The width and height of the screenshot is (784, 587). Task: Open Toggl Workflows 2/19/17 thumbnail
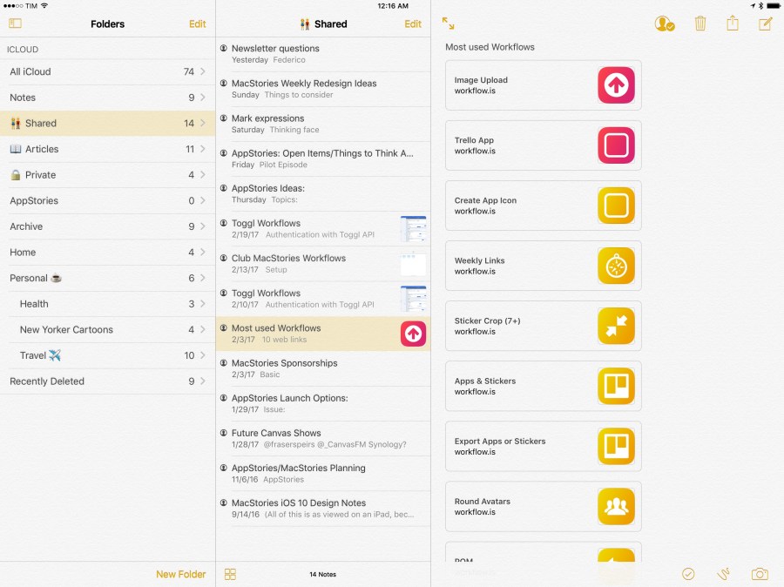pyautogui.click(x=413, y=229)
